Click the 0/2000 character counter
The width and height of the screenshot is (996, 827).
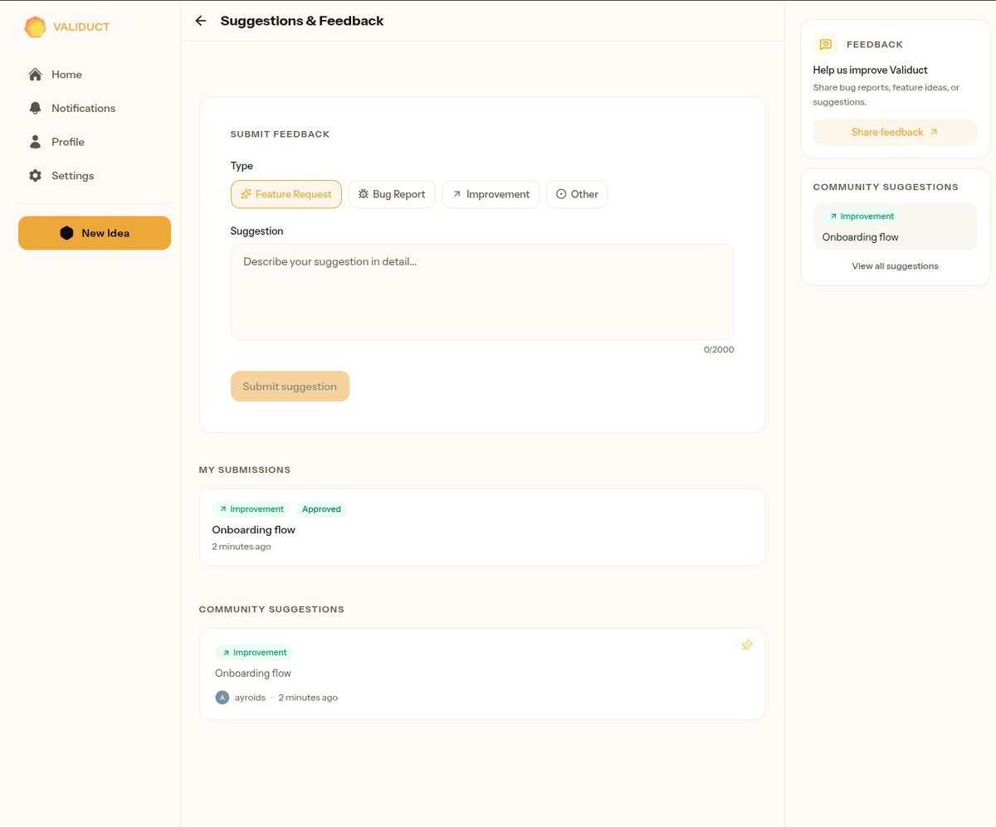click(x=719, y=350)
